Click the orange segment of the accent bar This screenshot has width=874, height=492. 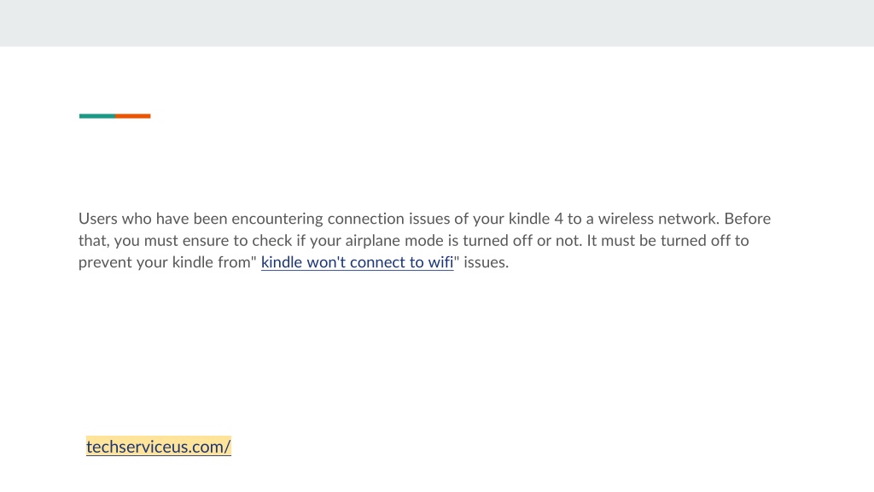point(133,116)
